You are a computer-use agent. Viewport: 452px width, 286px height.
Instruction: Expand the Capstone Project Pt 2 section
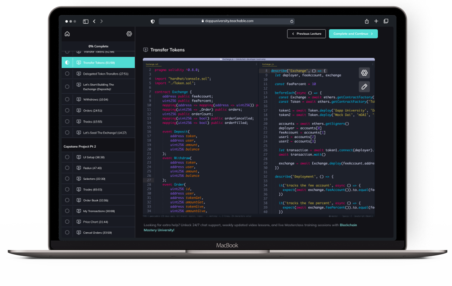tap(98, 146)
